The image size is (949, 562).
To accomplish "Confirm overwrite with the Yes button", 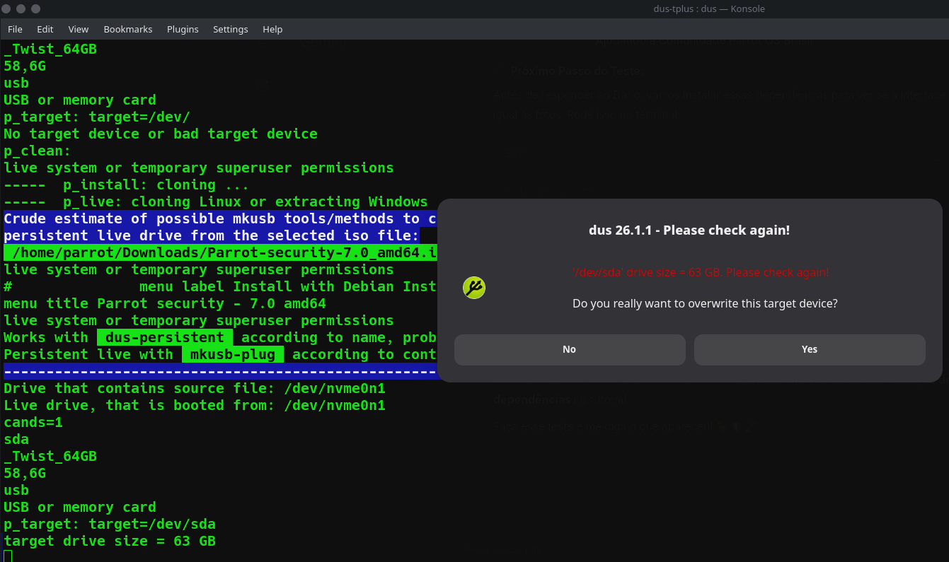I will click(810, 349).
